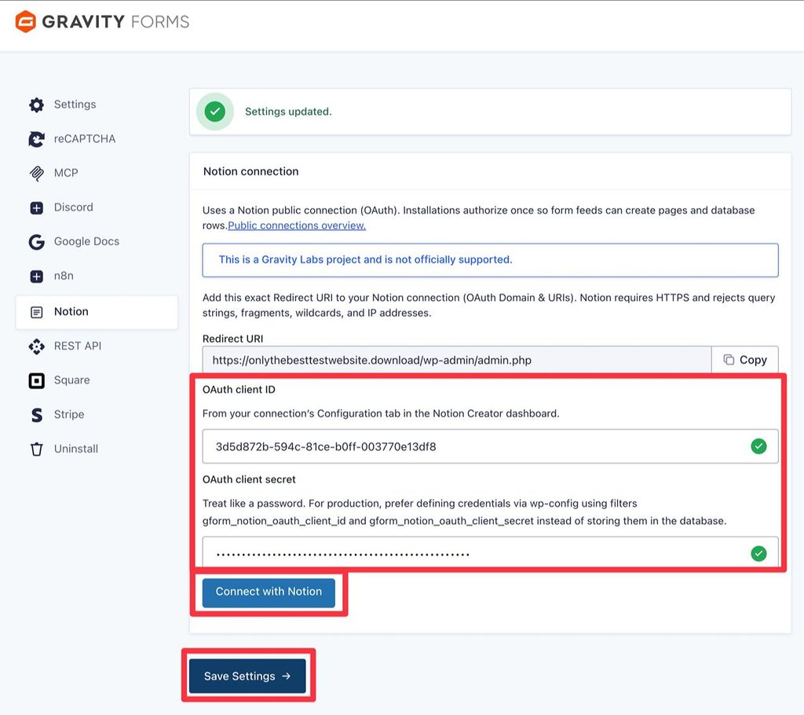The image size is (804, 715).
Task: Open the Public connections overview link
Action: (x=296, y=225)
